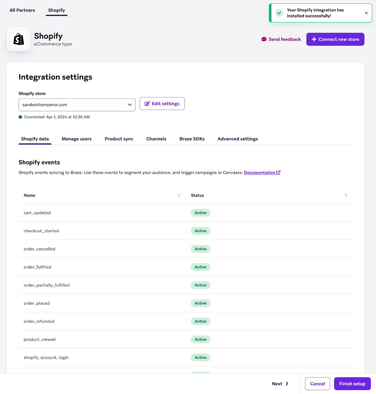Click the sort chevrons on the Status column
Image resolution: width=376 pixels, height=394 pixels.
point(346,195)
